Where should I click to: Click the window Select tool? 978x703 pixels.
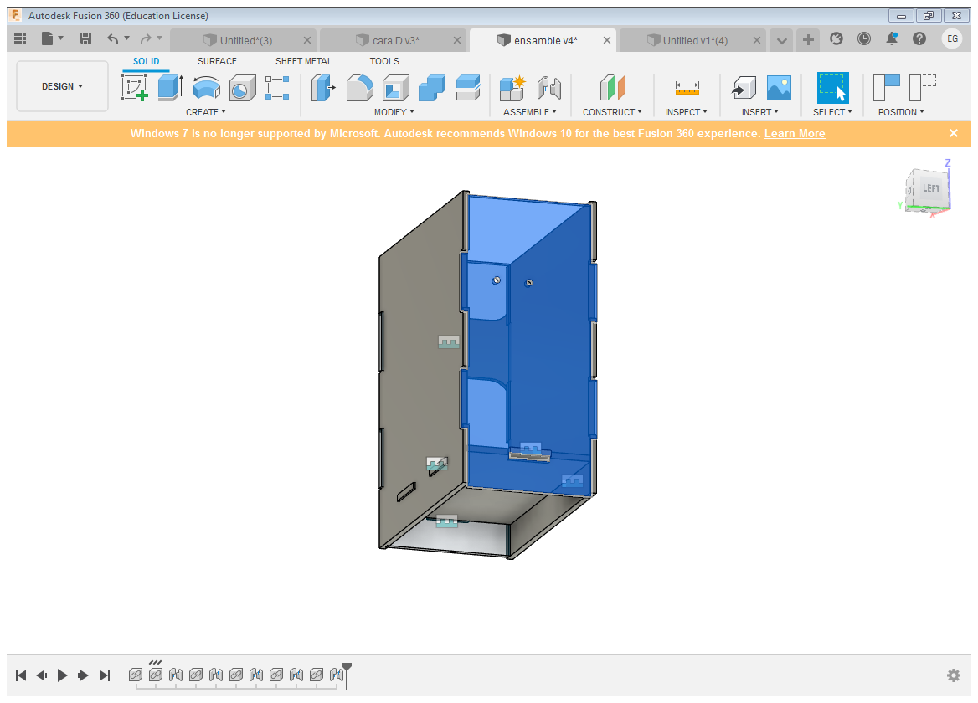coord(832,87)
